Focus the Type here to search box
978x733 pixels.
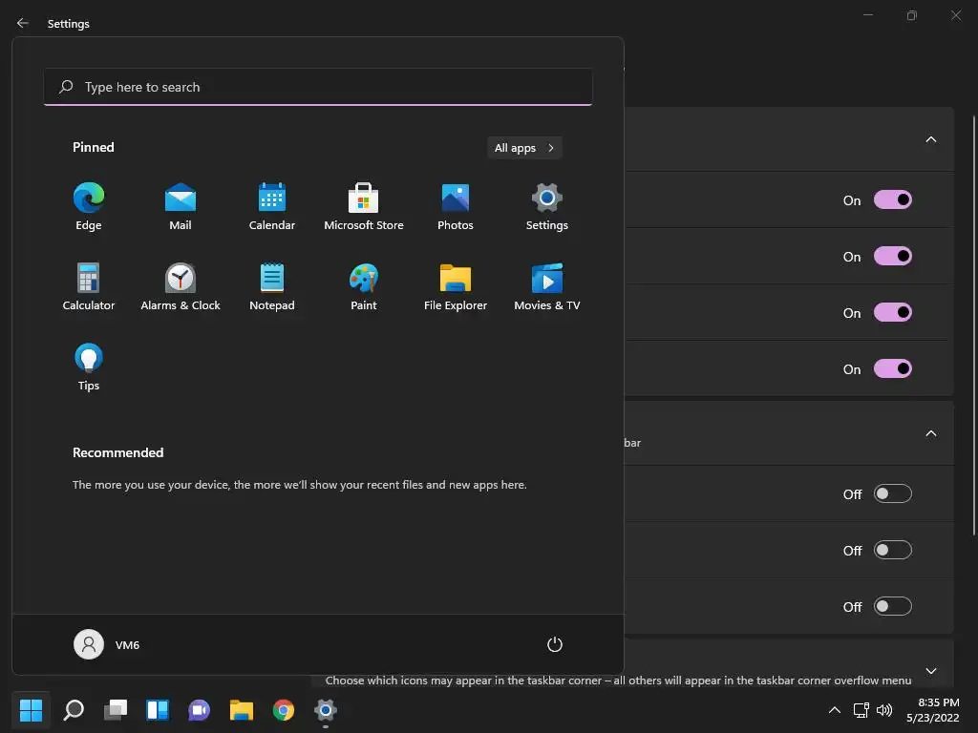point(318,87)
